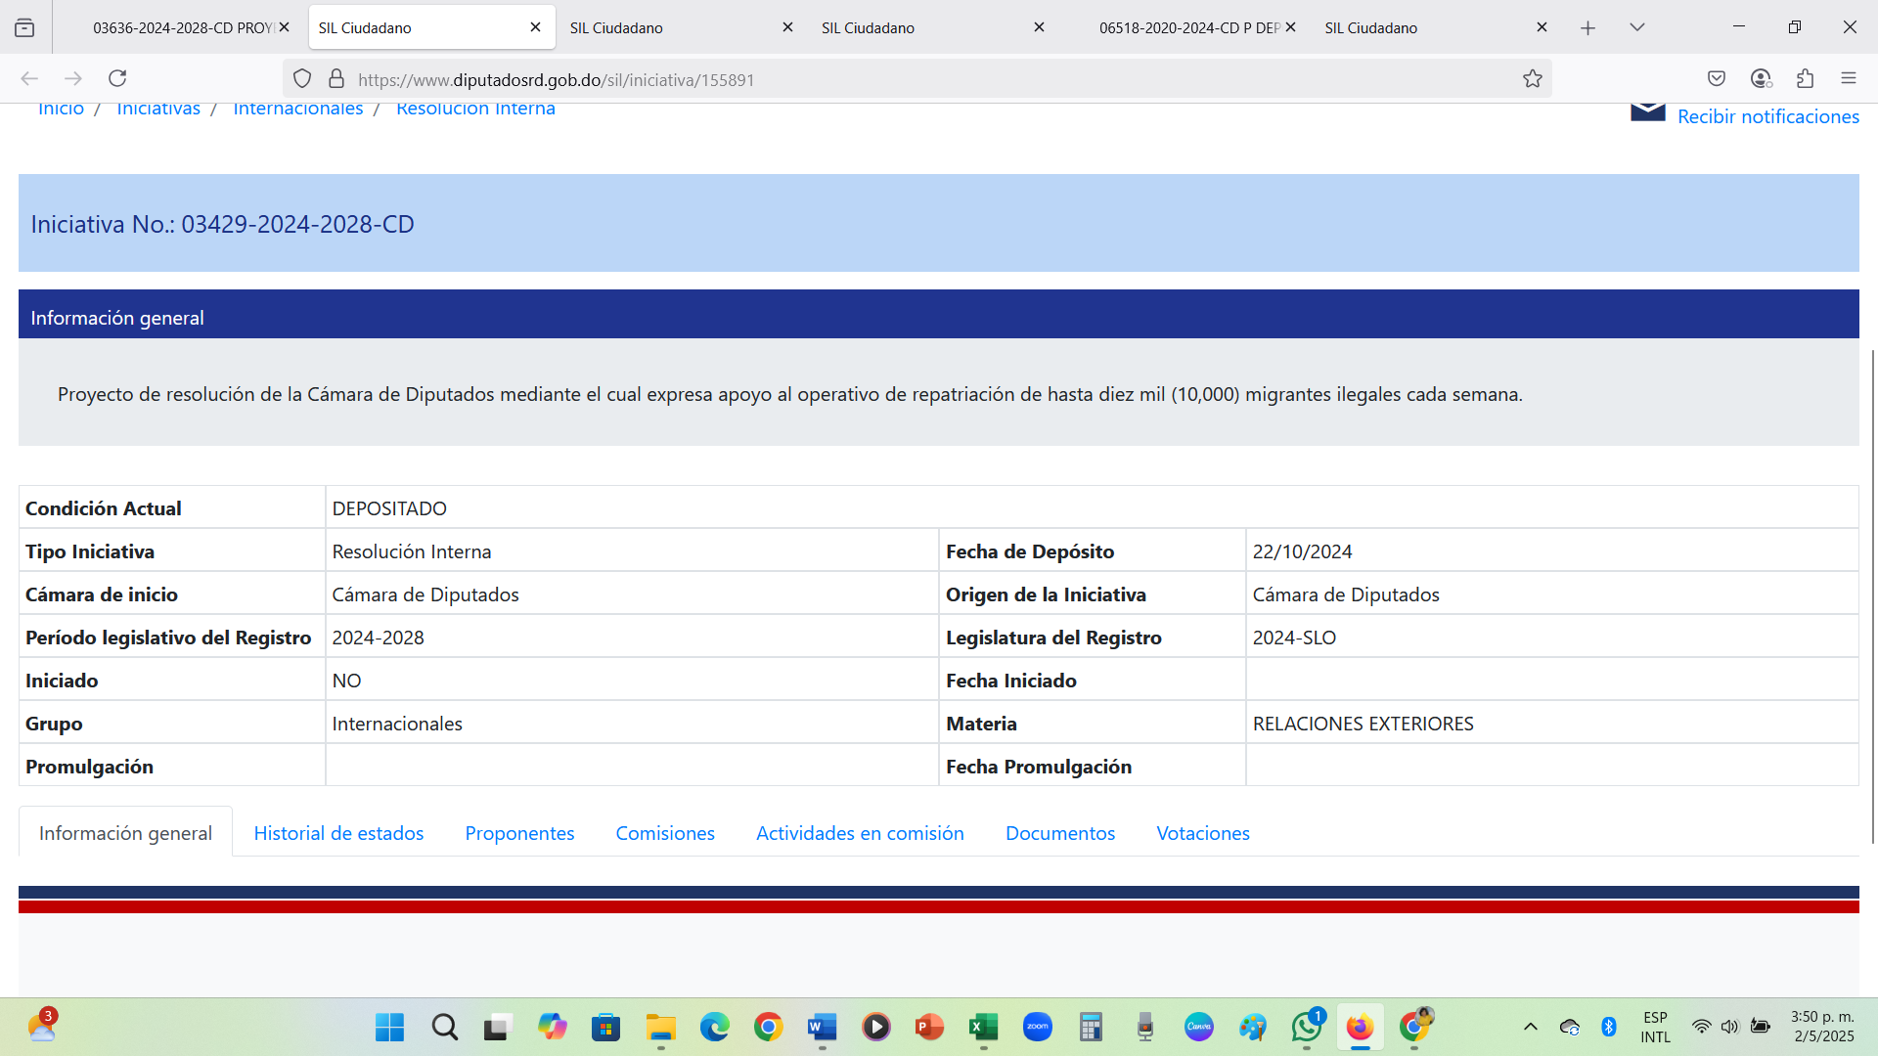Click the 2024-SLO legislatura value
Image resolution: width=1878 pixels, height=1056 pixels.
[1294, 638]
